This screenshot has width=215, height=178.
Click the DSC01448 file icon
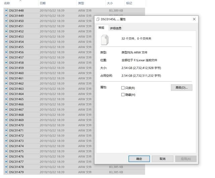6,10
